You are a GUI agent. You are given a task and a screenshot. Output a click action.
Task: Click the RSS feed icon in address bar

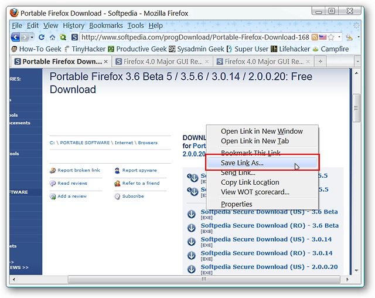(315, 37)
